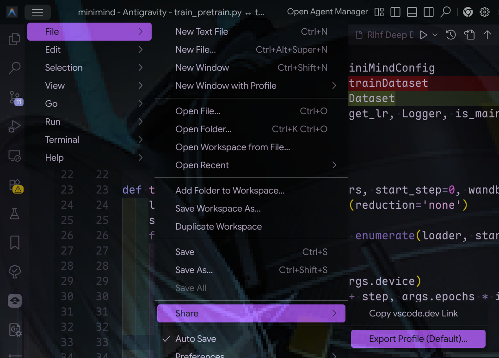The height and width of the screenshot is (358, 499).
Task: Toggle bottom panel layout icon
Action: (412, 12)
